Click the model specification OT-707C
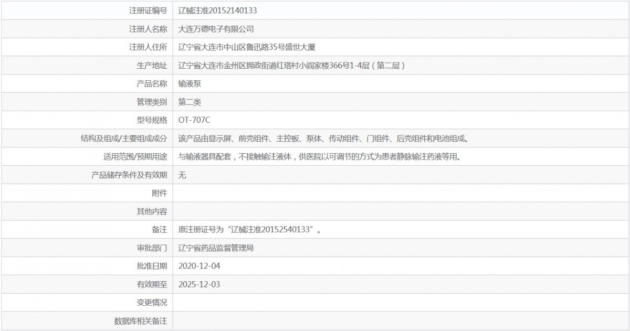 pyautogui.click(x=194, y=121)
